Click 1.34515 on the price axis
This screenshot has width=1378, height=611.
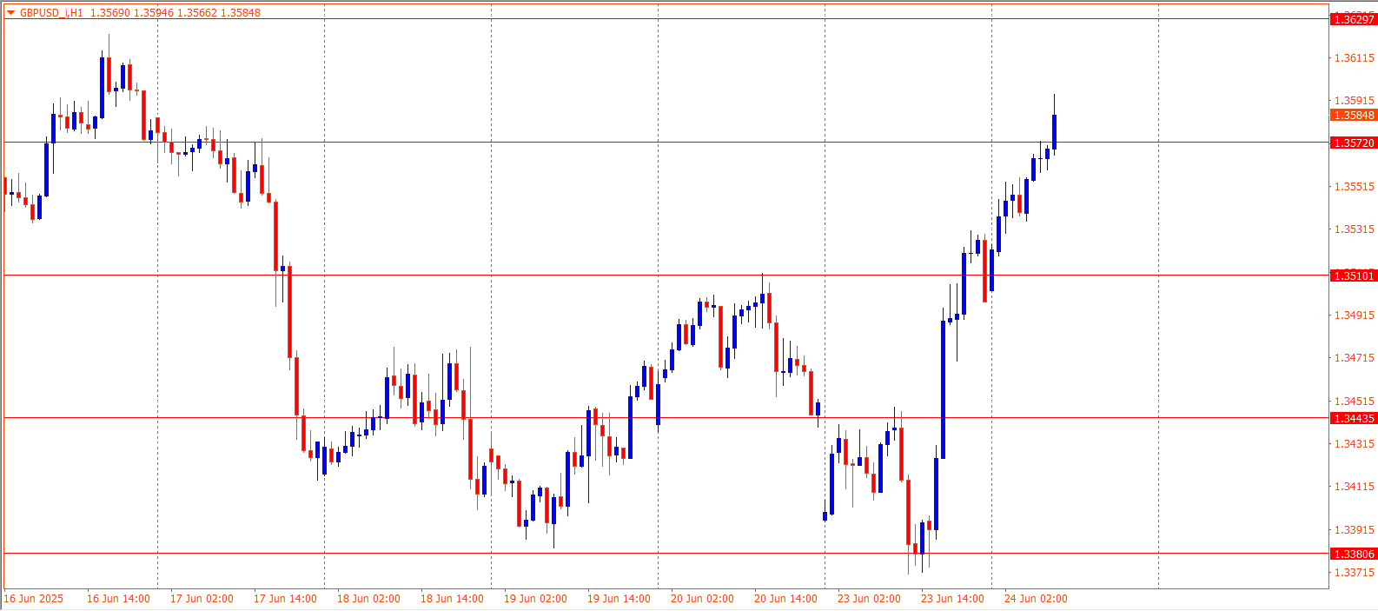click(1355, 402)
